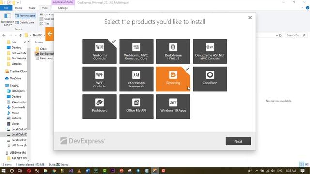Open the File tab in Explorer

(6, 8)
